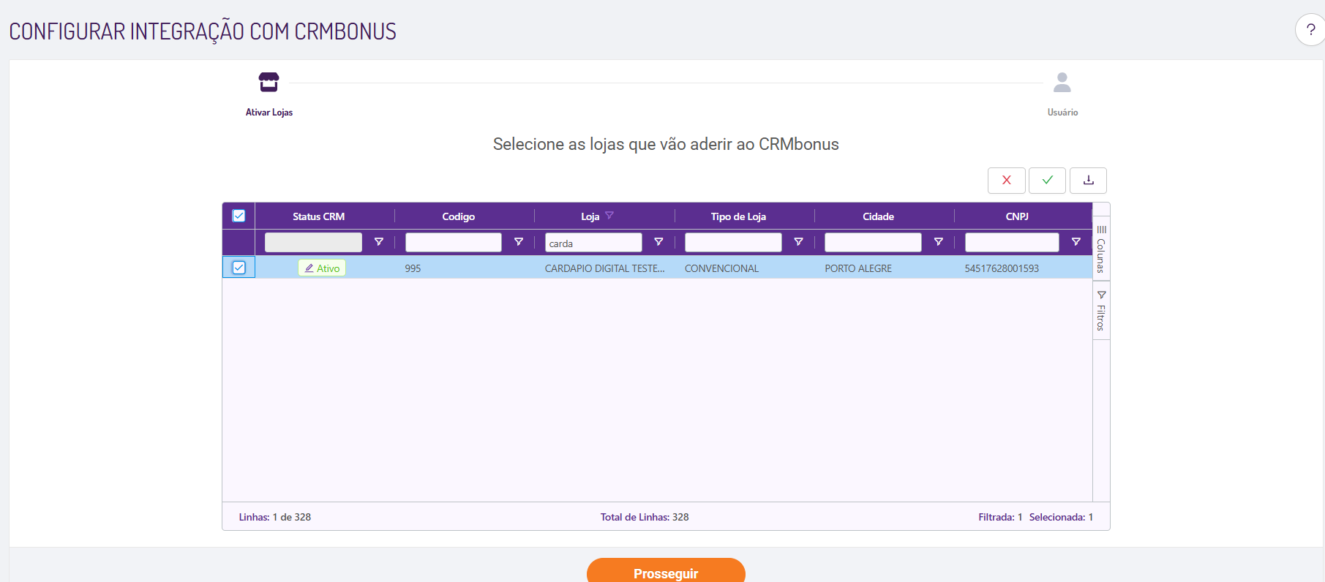1325x582 pixels.
Task: Click the Ativar Lojas step label
Action: pyautogui.click(x=269, y=113)
